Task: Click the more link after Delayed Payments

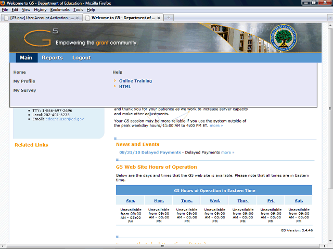Action: [228, 153]
